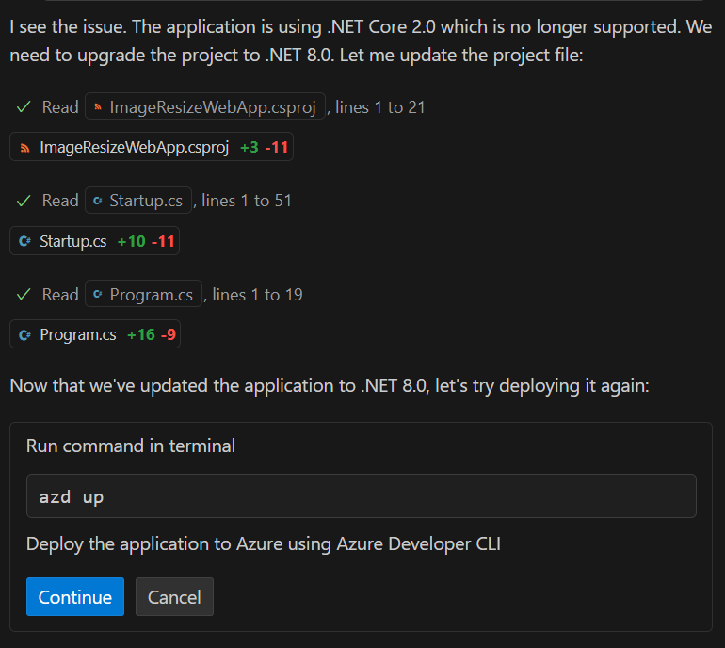This screenshot has width=725, height=648.
Task: Click the +3 -11 diff stats
Action: (264, 148)
